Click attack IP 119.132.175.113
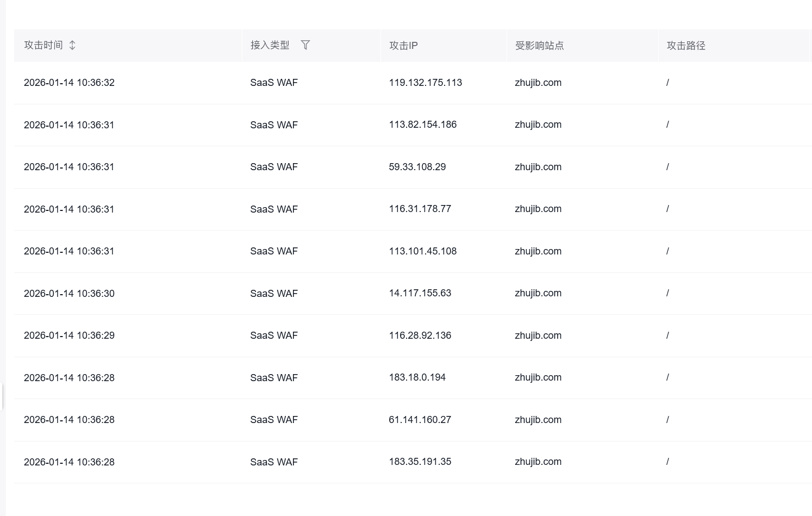The image size is (812, 516). pyautogui.click(x=425, y=83)
